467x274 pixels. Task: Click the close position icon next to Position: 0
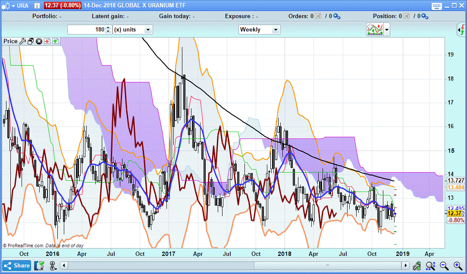click(407, 16)
